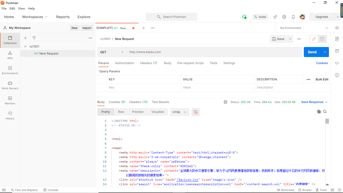Open code snippet icon in right sidebar
Image resolution: width=343 pixels, height=193 pixels.
click(337, 63)
